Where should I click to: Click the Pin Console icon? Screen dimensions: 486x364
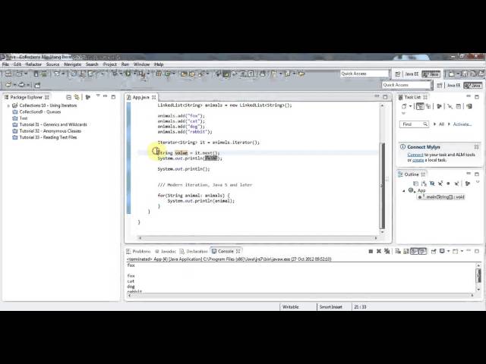coord(434,251)
